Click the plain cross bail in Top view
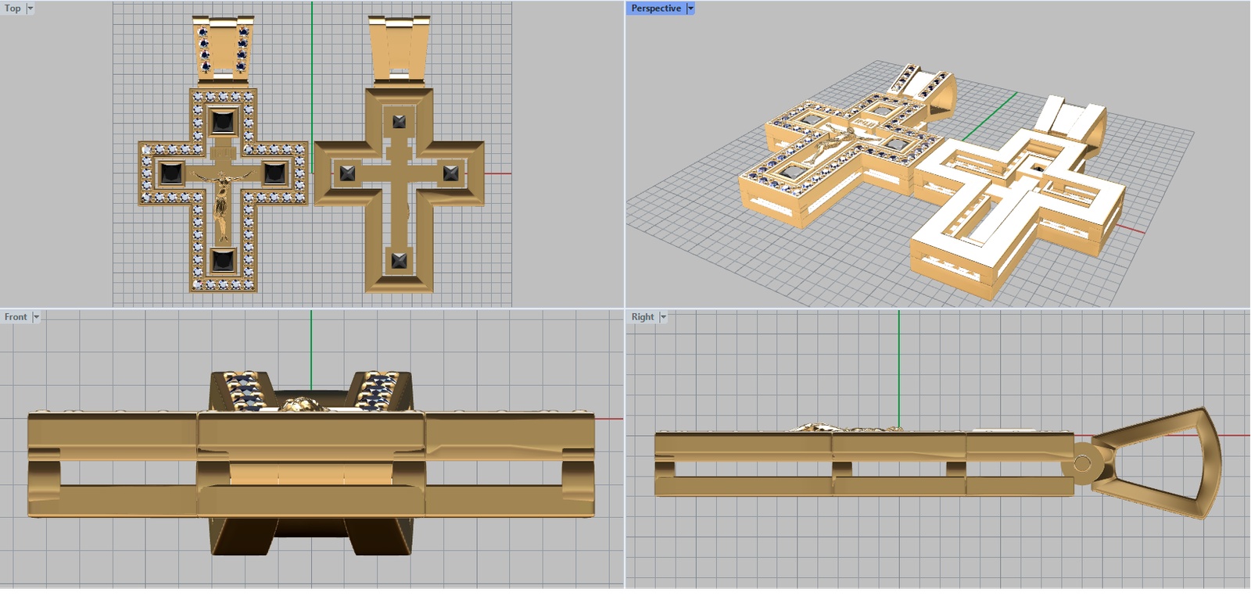This screenshot has height=603, width=1251. click(400, 47)
